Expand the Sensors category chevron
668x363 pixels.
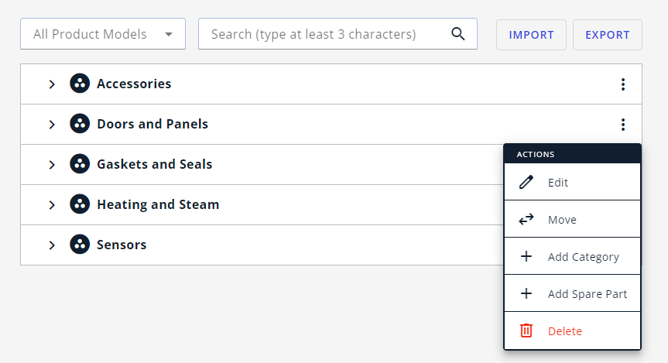tap(52, 245)
